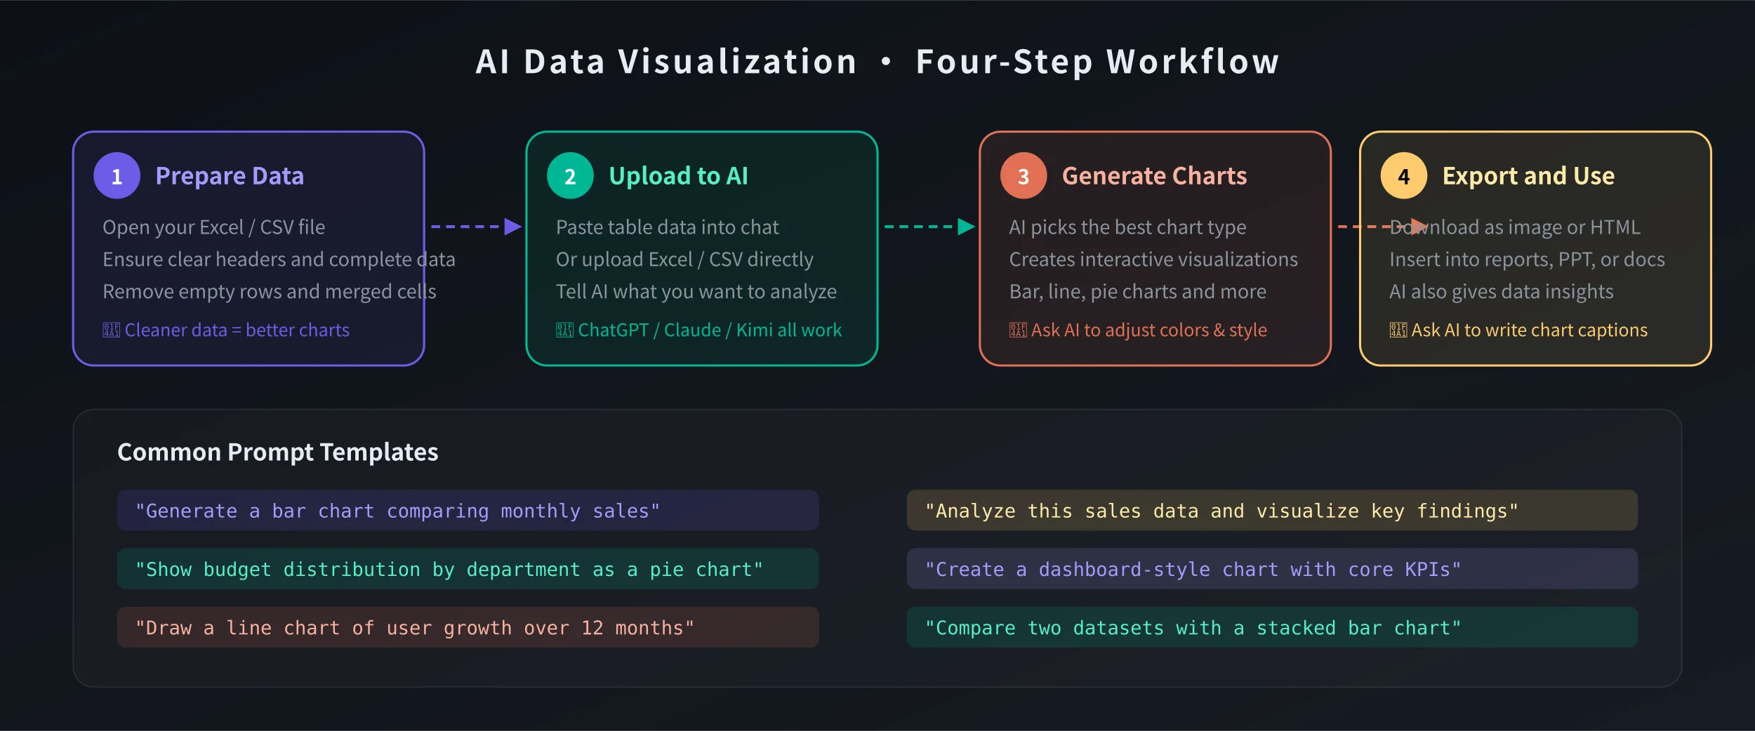Click 'Insert into reports, PPT, or docs' line
The height and width of the screenshot is (731, 1755).
point(1528,260)
